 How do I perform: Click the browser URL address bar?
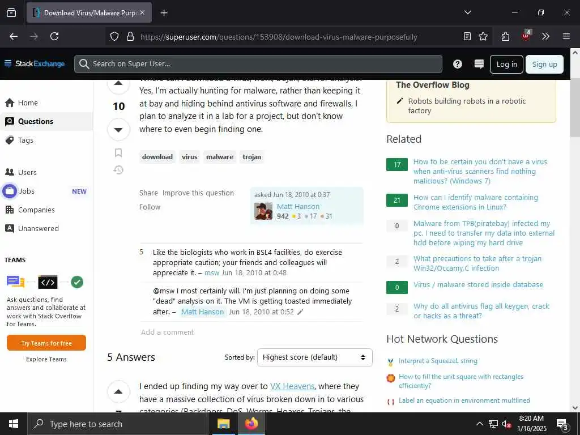[x=279, y=37]
